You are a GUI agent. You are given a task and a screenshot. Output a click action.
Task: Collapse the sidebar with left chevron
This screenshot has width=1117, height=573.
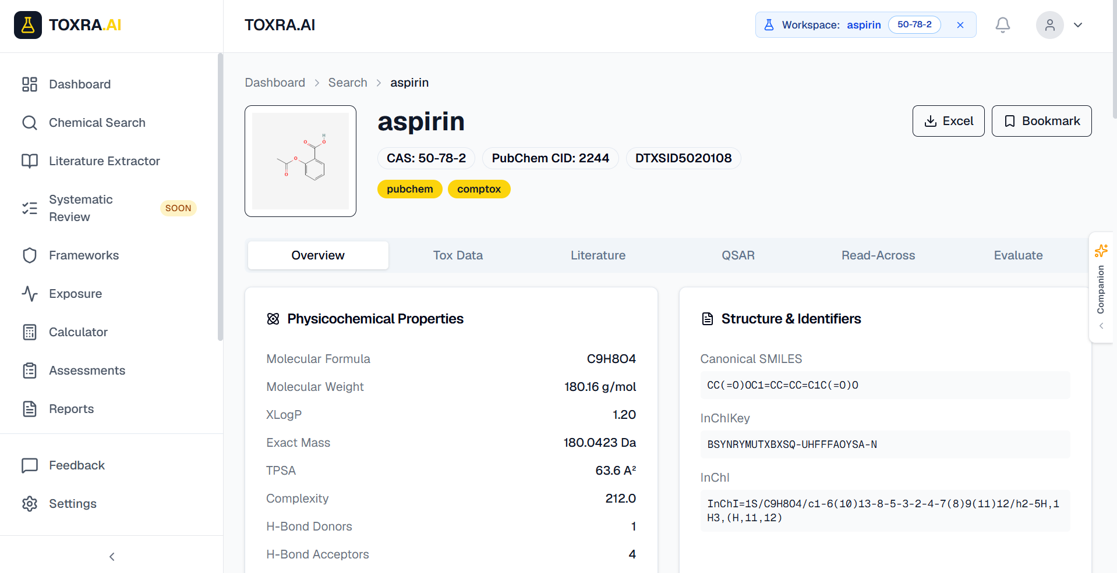click(112, 557)
